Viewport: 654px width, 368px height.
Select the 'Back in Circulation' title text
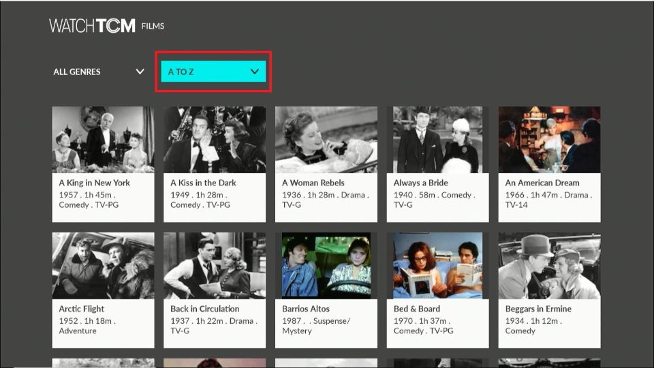click(205, 309)
